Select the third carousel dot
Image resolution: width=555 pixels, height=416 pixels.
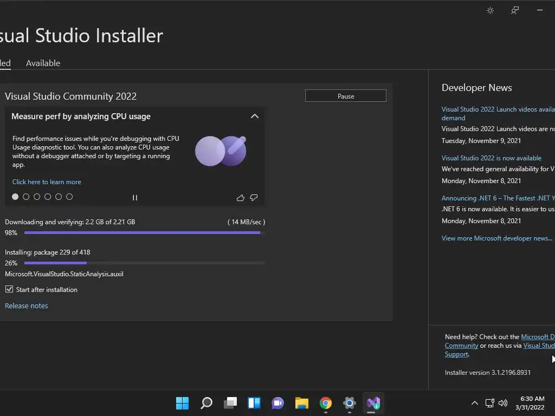point(37,197)
